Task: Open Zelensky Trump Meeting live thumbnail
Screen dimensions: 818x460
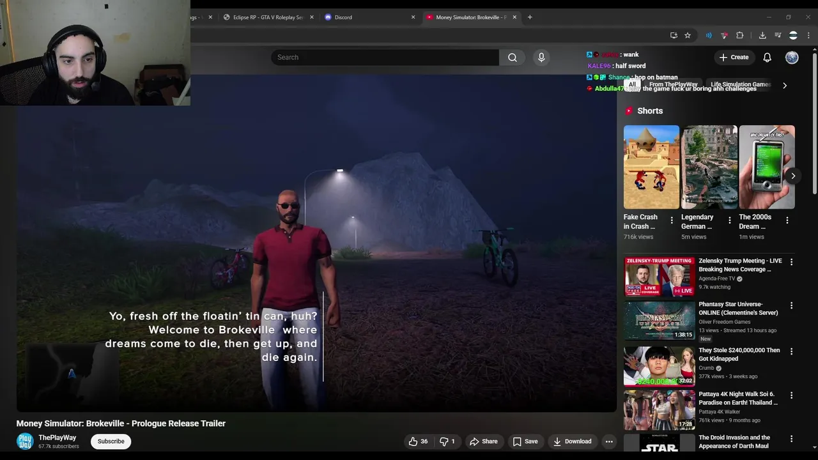Action: (x=659, y=277)
